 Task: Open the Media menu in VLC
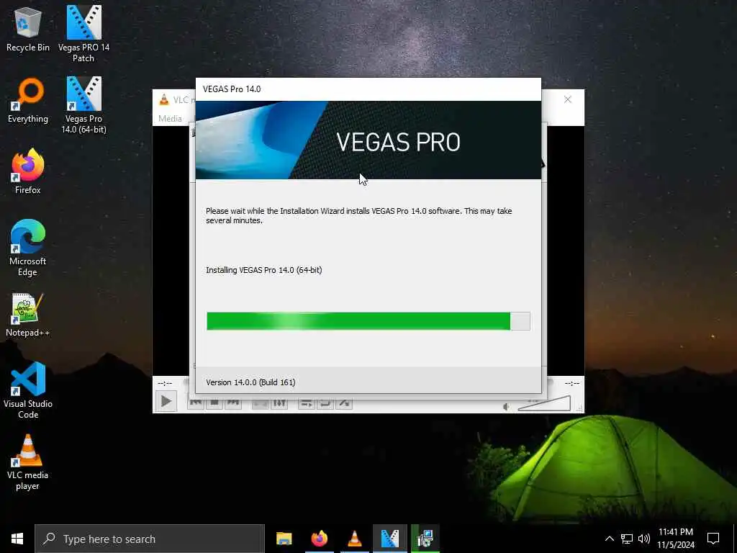click(170, 119)
